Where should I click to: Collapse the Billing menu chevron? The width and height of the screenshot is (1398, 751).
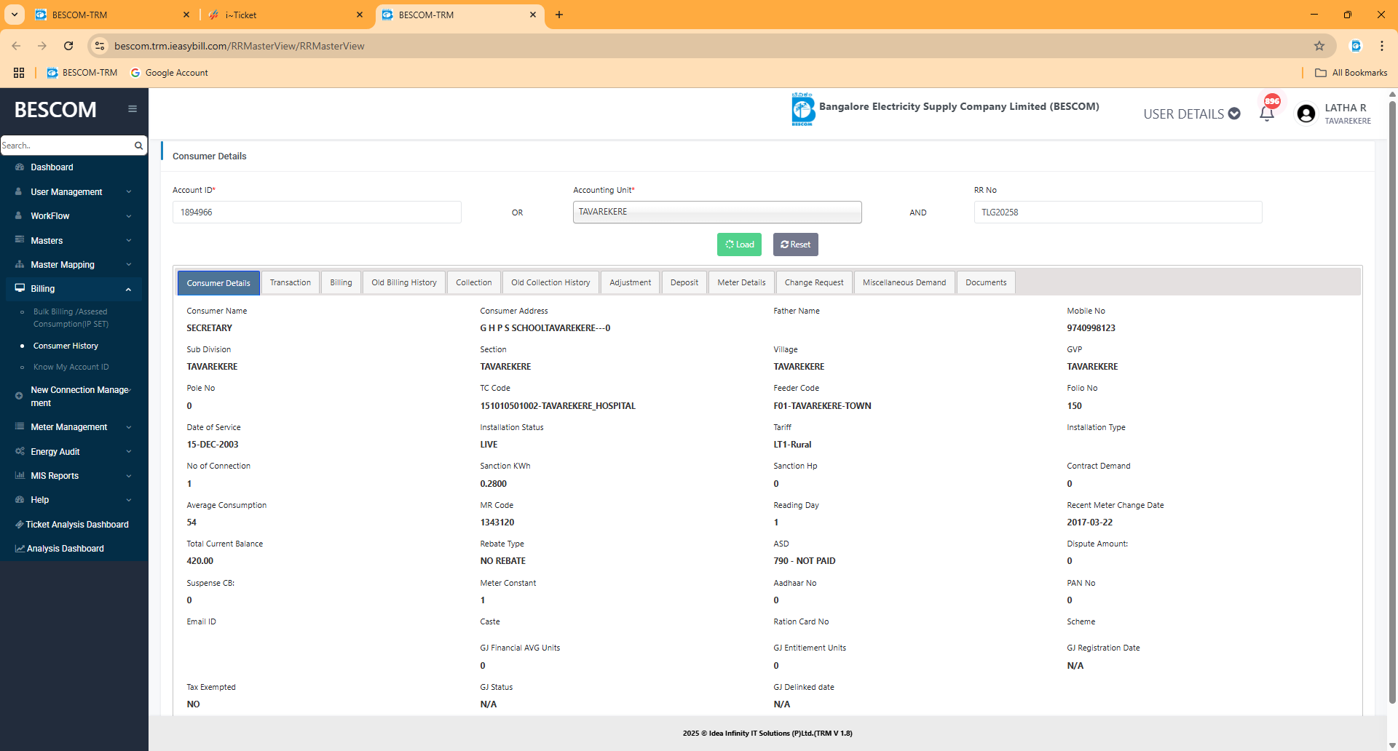[x=129, y=289]
